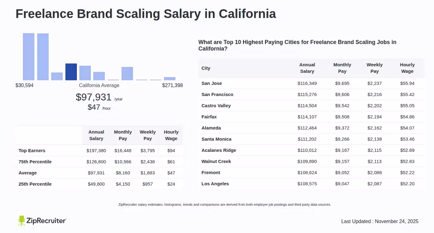Viewport: 434px width, 233px height.
Task: Select the Los Angeles city name
Action: pos(215,184)
